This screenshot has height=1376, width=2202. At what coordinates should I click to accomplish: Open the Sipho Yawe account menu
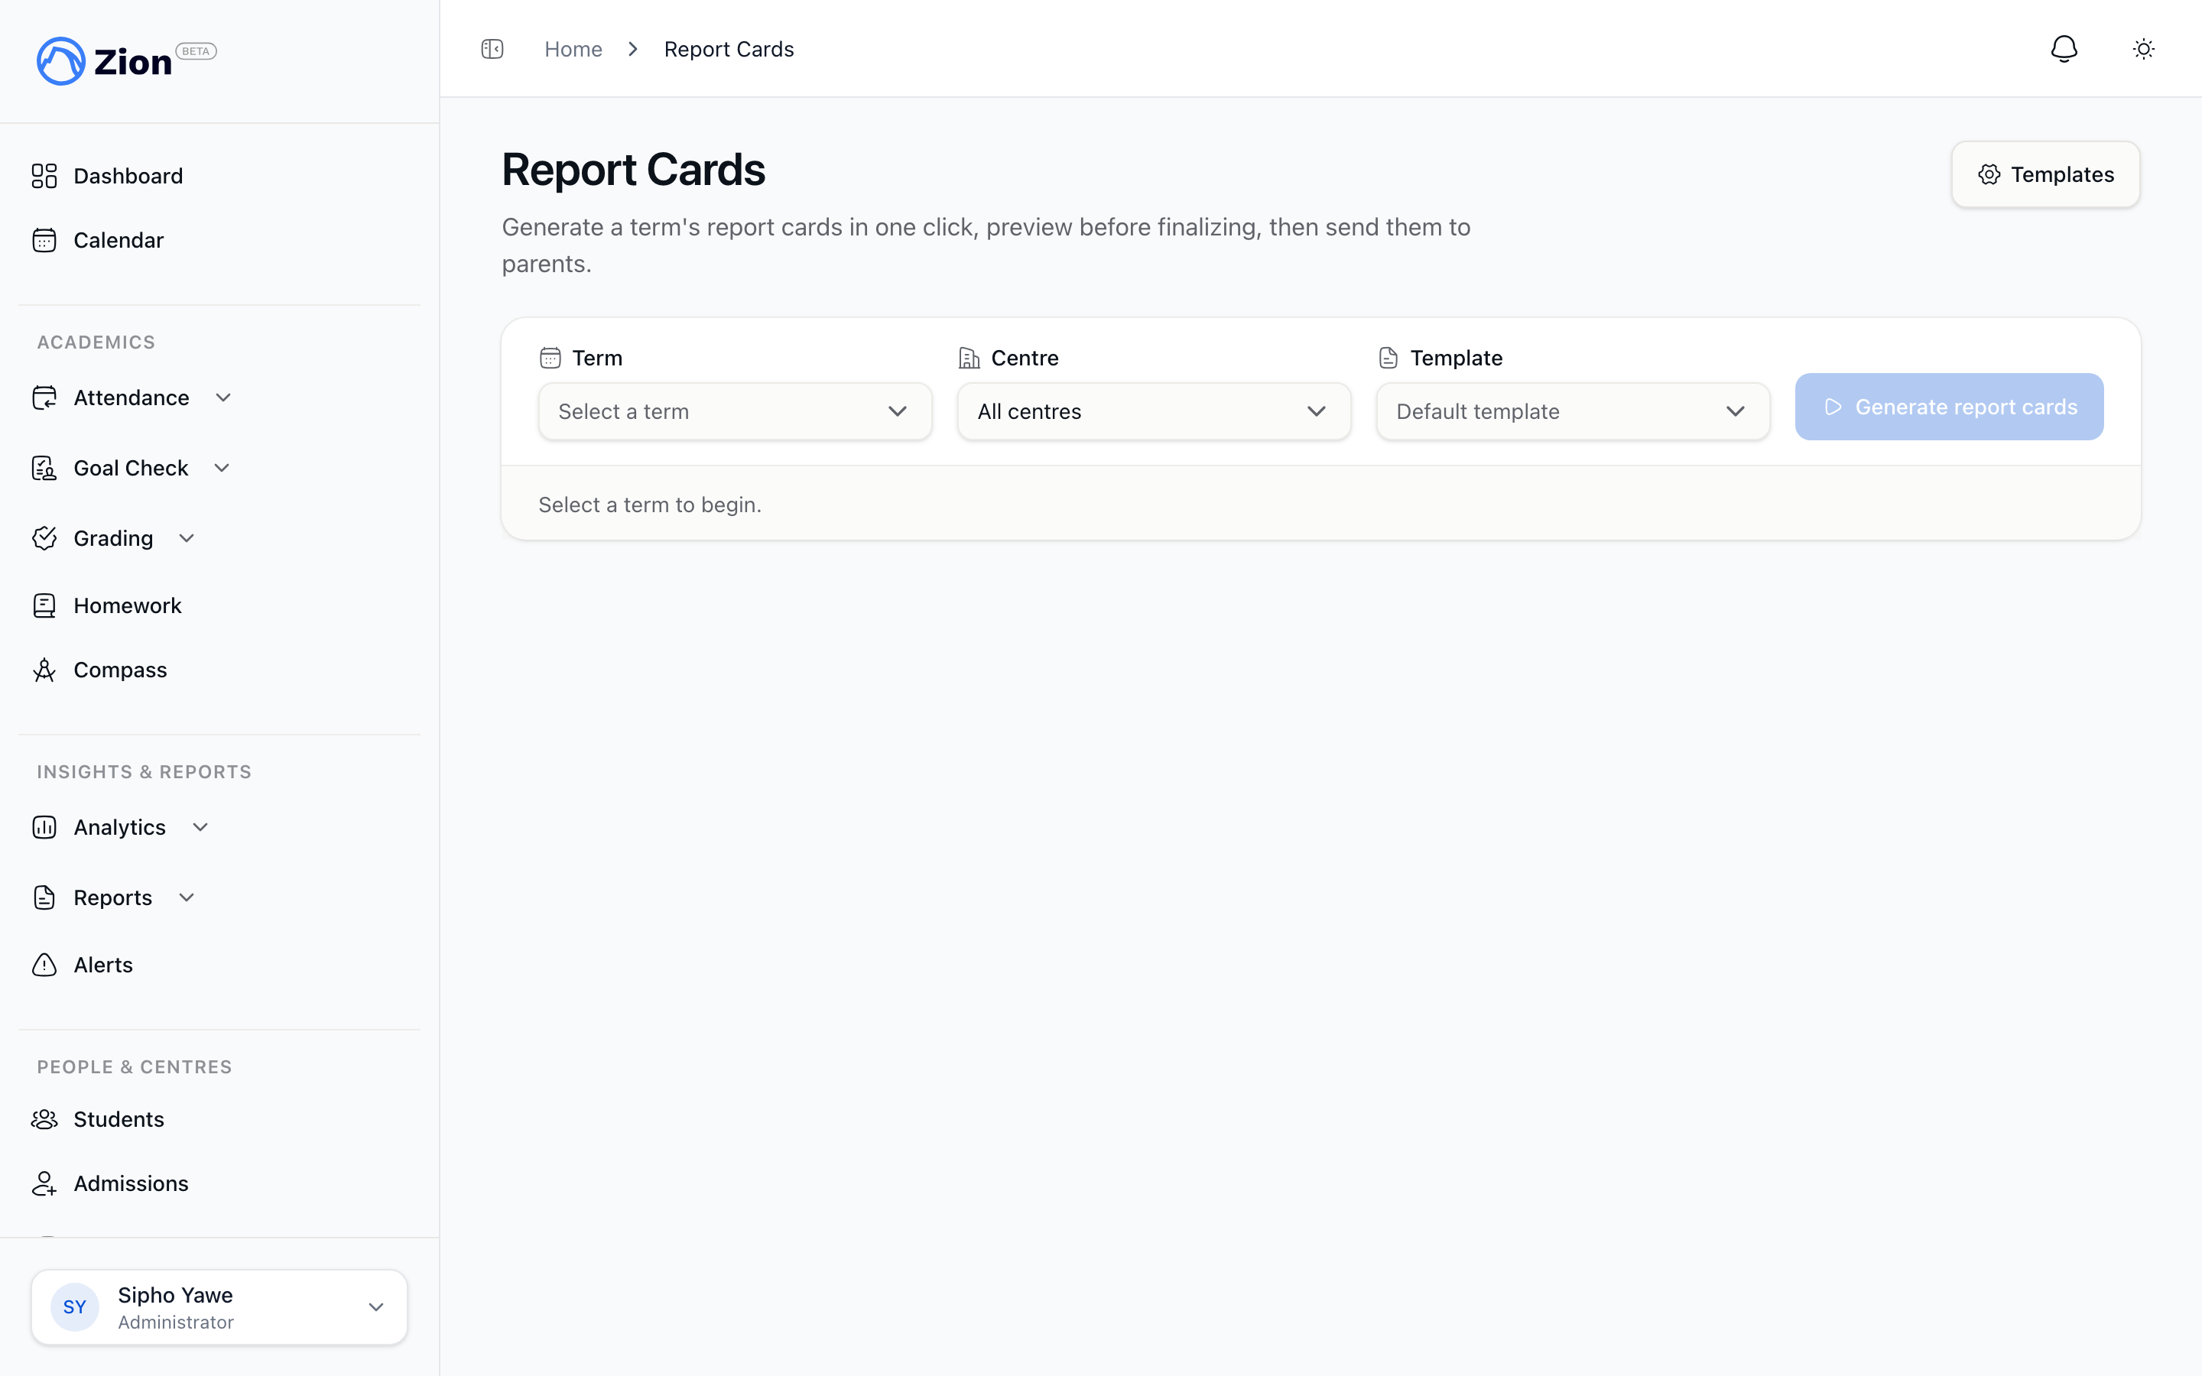pyautogui.click(x=219, y=1307)
